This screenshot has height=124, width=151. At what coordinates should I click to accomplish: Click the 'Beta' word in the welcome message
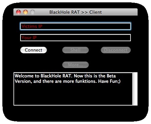coord(111,76)
